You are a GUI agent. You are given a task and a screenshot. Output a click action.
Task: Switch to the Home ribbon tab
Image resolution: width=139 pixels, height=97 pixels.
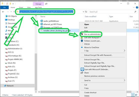pyautogui.click(x=13, y=7)
